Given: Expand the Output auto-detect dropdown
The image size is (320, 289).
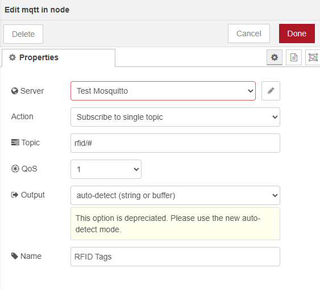Looking at the screenshot, I should click(175, 195).
